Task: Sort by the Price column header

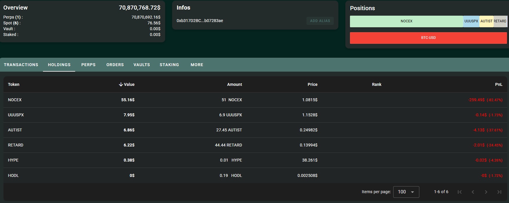Action: tap(313, 84)
